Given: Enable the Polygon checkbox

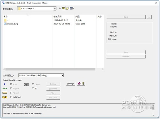Looking at the screenshot, I should coord(11,93).
